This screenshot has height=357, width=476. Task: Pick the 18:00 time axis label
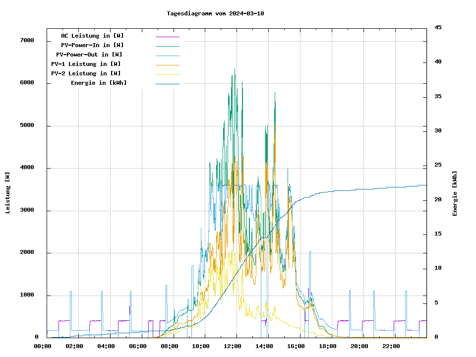(x=328, y=346)
